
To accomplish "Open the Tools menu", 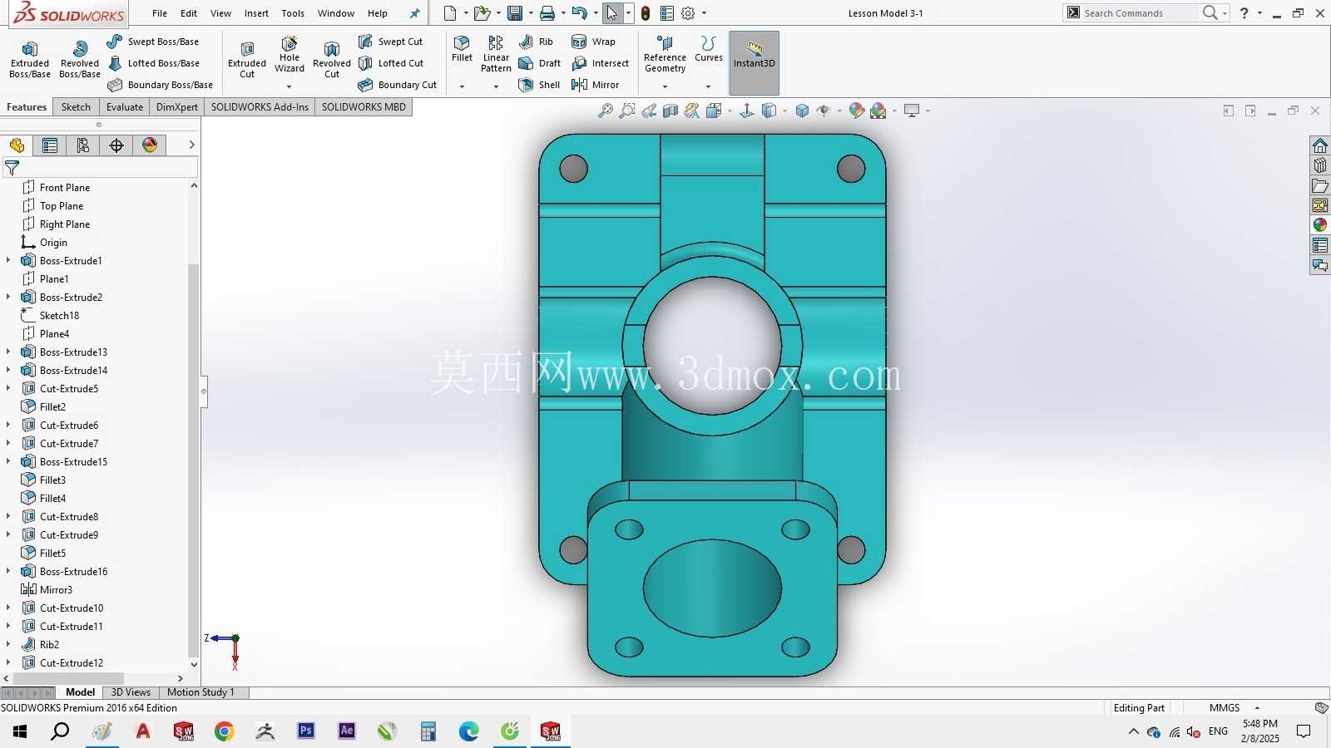I will click(x=293, y=13).
